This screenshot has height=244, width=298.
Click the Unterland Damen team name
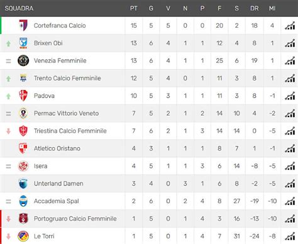[x=58, y=184]
